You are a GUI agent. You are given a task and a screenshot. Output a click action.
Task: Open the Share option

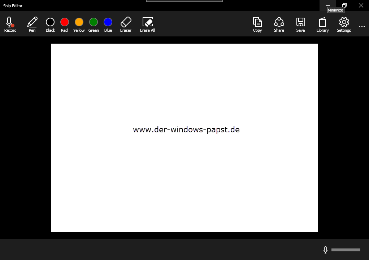coord(279,24)
